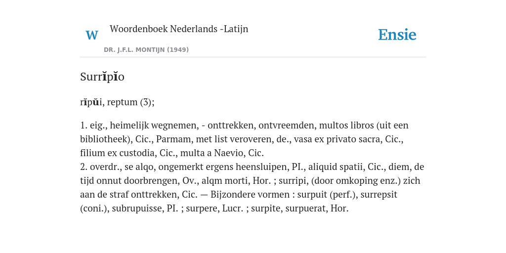This screenshot has width=506, height=253.
Task: Open the Ensie logo link
Action: coord(397,35)
